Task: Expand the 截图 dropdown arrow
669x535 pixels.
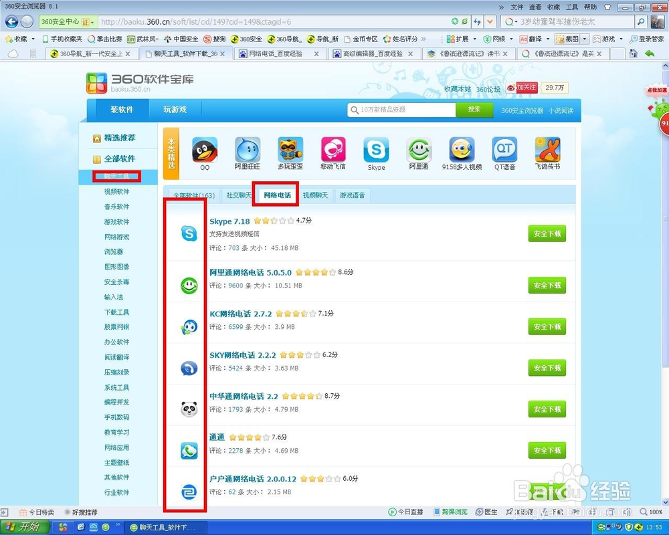Action: pyautogui.click(x=585, y=39)
